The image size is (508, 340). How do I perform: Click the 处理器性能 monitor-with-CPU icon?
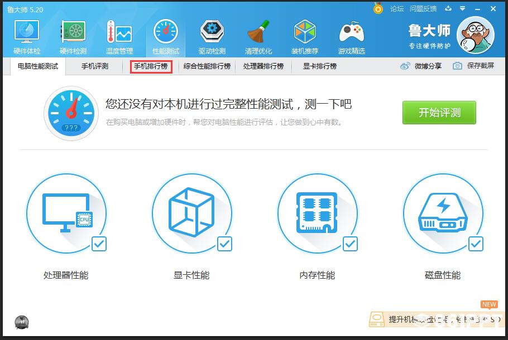pos(66,213)
